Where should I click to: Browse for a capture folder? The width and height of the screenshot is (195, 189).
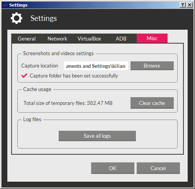tap(152, 66)
